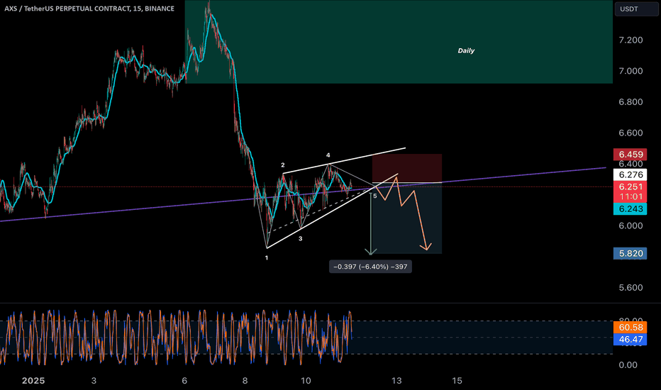
Task: Select the wave label 2 on the chart
Action: click(283, 165)
